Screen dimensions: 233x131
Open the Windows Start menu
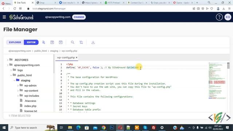4,128
